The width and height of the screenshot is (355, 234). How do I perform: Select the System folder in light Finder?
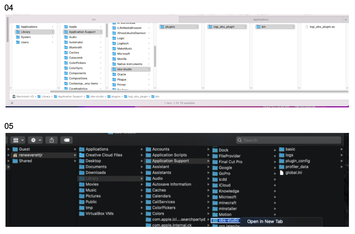point(35,37)
